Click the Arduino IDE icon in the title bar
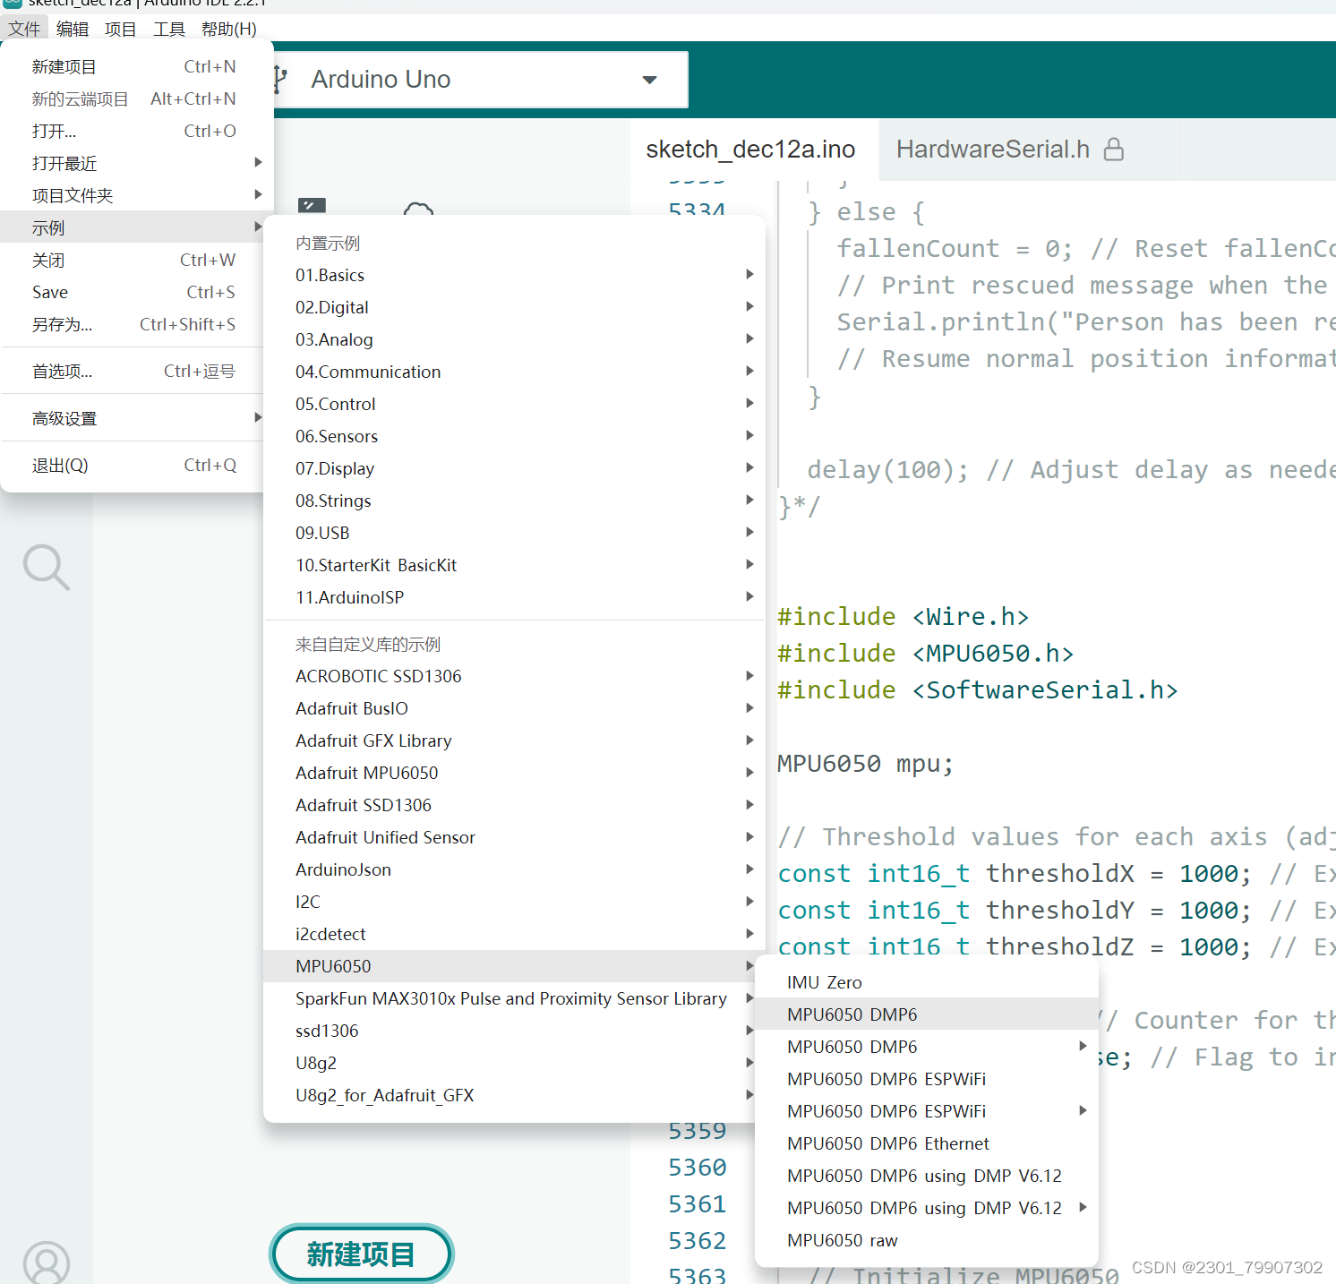 click(11, 4)
